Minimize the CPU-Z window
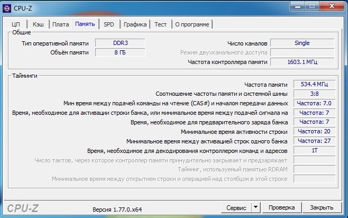The height and width of the screenshot is (218, 348). pyautogui.click(x=298, y=6)
